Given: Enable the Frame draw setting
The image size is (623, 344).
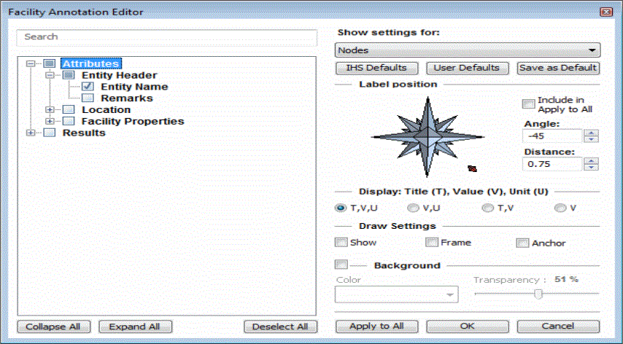Looking at the screenshot, I should coord(431,243).
